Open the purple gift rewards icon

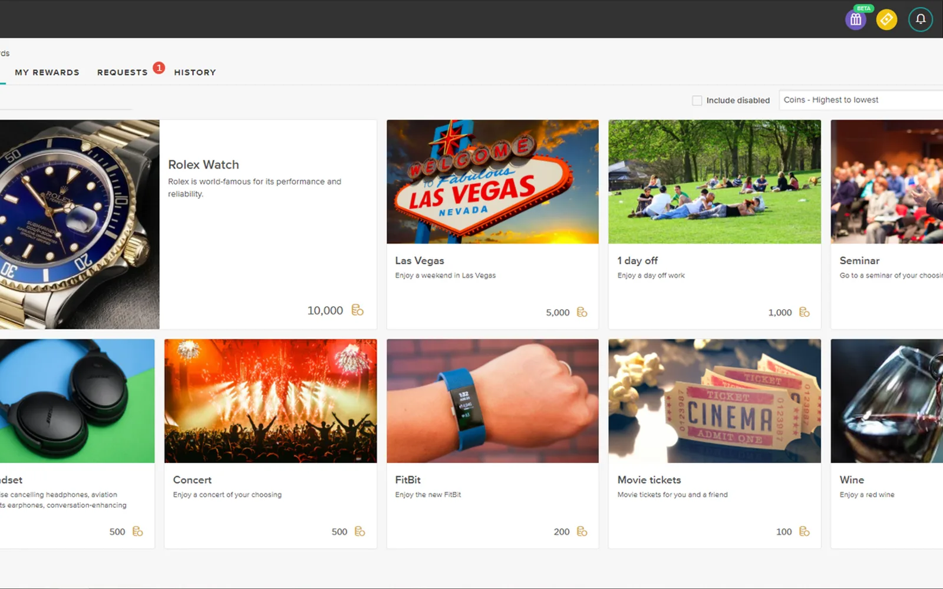(x=856, y=19)
